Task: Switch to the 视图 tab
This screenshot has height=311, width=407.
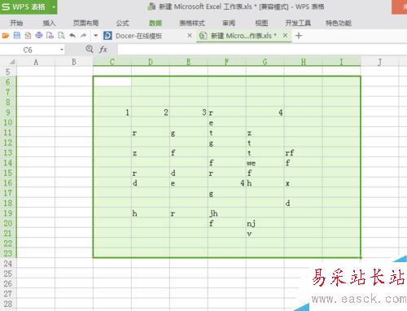Action: pyautogui.click(x=261, y=23)
